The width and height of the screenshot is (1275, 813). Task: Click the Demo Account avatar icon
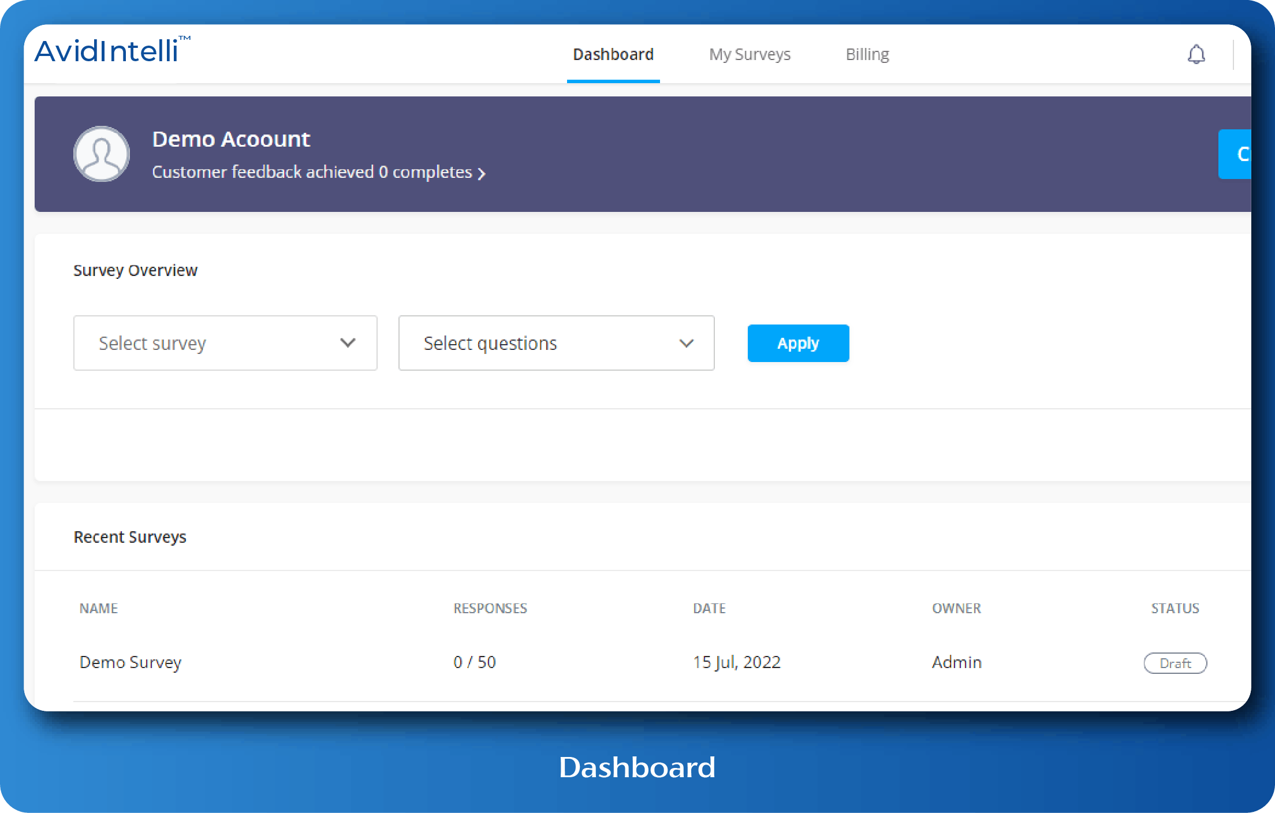102,154
